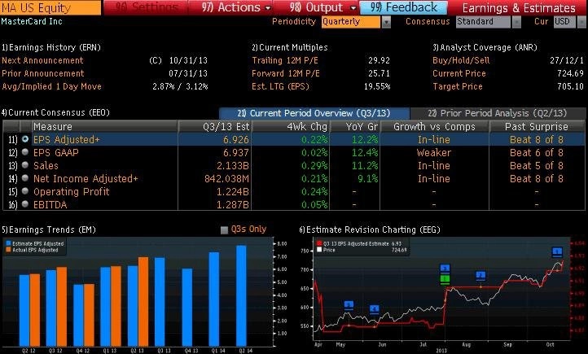Open Analyst Coverage (ANR) link
The width and height of the screenshot is (588, 354).
[x=485, y=47]
